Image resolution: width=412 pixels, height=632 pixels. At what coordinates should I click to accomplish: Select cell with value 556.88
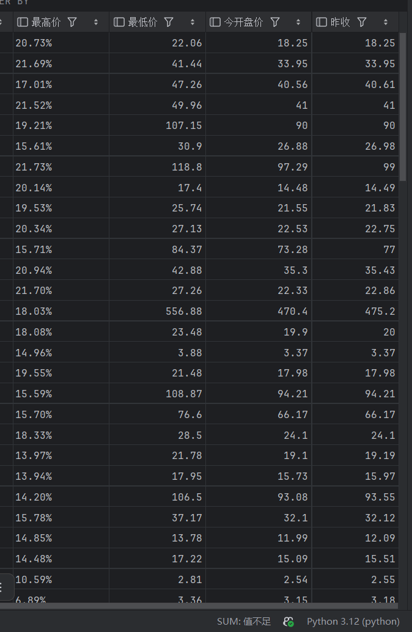(183, 311)
